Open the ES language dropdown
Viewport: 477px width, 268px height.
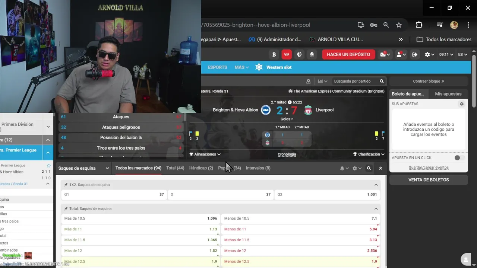[462, 54]
